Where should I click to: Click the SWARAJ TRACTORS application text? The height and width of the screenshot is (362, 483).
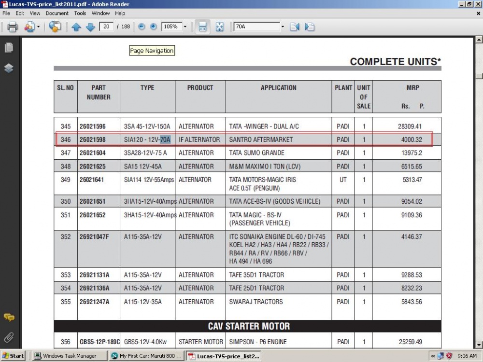click(x=256, y=302)
